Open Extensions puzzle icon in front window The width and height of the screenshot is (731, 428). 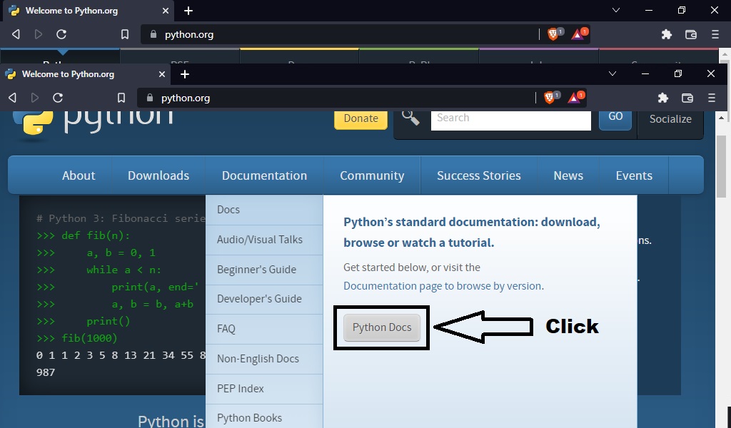[663, 98]
